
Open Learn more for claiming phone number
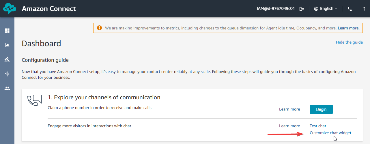pos(289,109)
